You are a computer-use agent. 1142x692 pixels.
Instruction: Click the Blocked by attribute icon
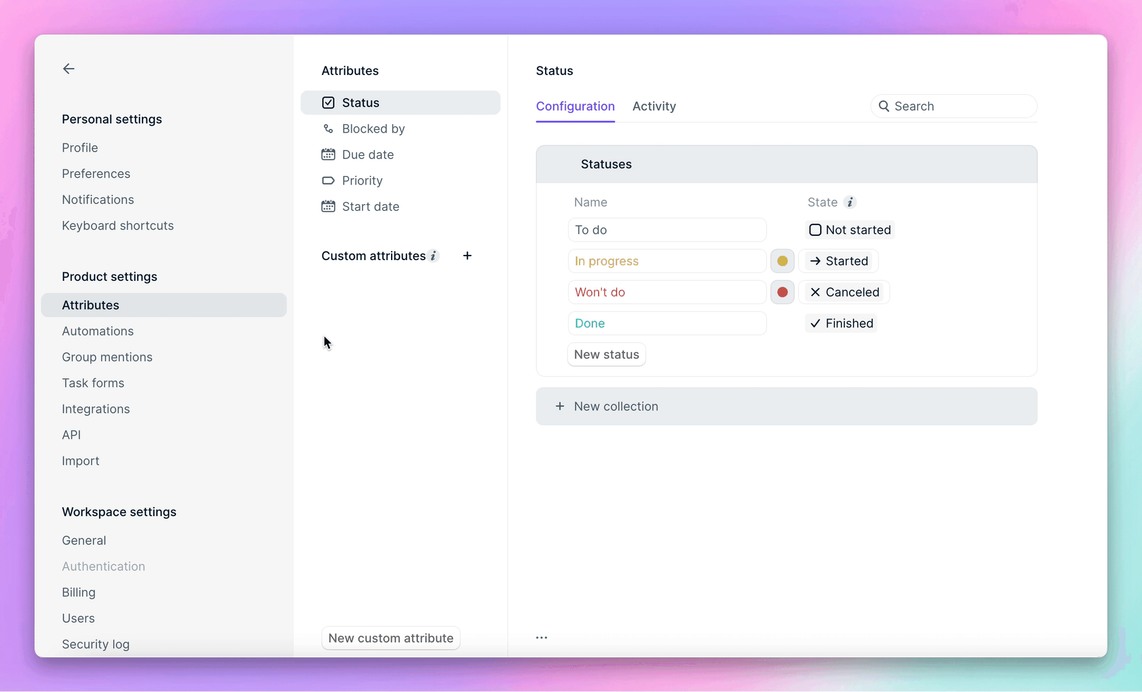[x=328, y=128]
